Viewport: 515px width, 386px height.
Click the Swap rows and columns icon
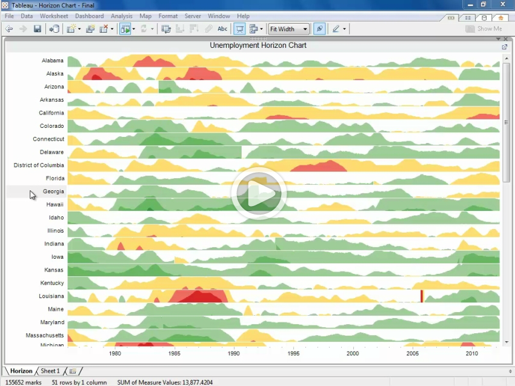(166, 29)
